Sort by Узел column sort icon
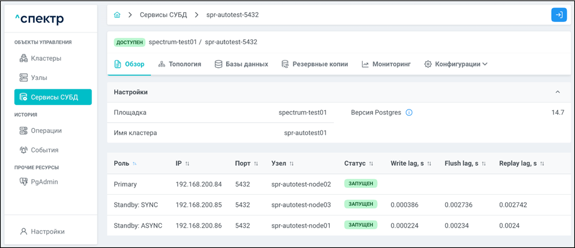 tap(292, 164)
